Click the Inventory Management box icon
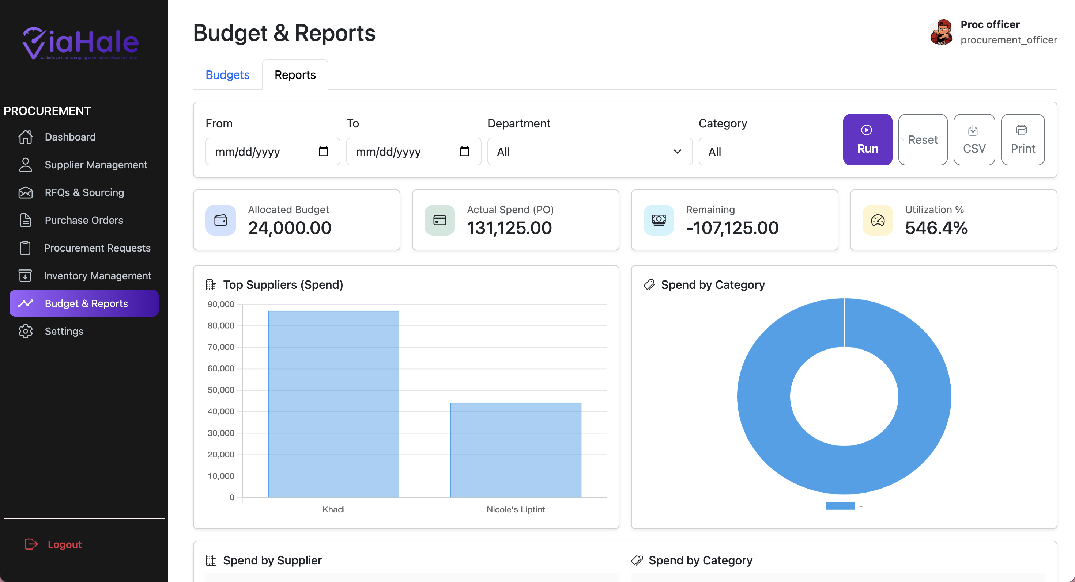Screen dimensions: 1075x582 click(x=25, y=275)
